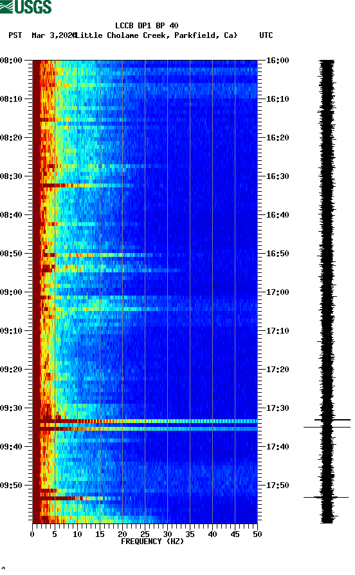Image resolution: width=355 pixels, height=575 pixels.
Task: Click the '17:10' UTC time label
Action: [x=277, y=331]
